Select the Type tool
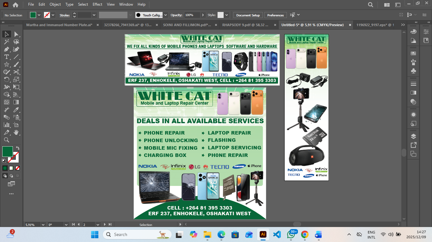The width and height of the screenshot is (432, 242). coord(6,57)
